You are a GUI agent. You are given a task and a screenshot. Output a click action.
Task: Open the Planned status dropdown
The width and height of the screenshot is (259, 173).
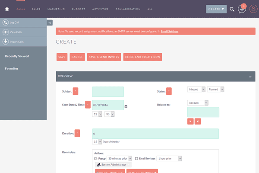click(x=215, y=89)
